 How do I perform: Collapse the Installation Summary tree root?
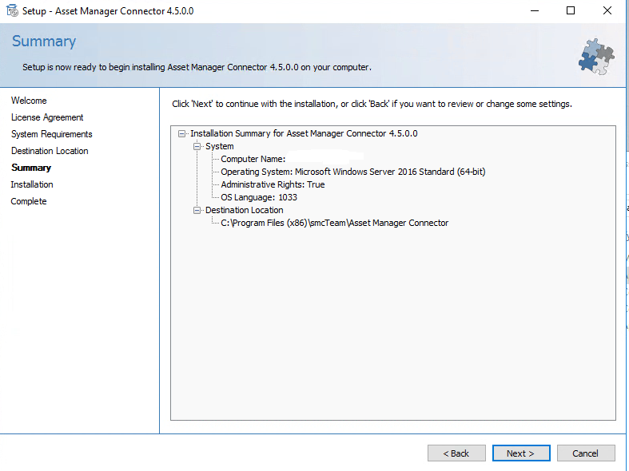coord(182,134)
